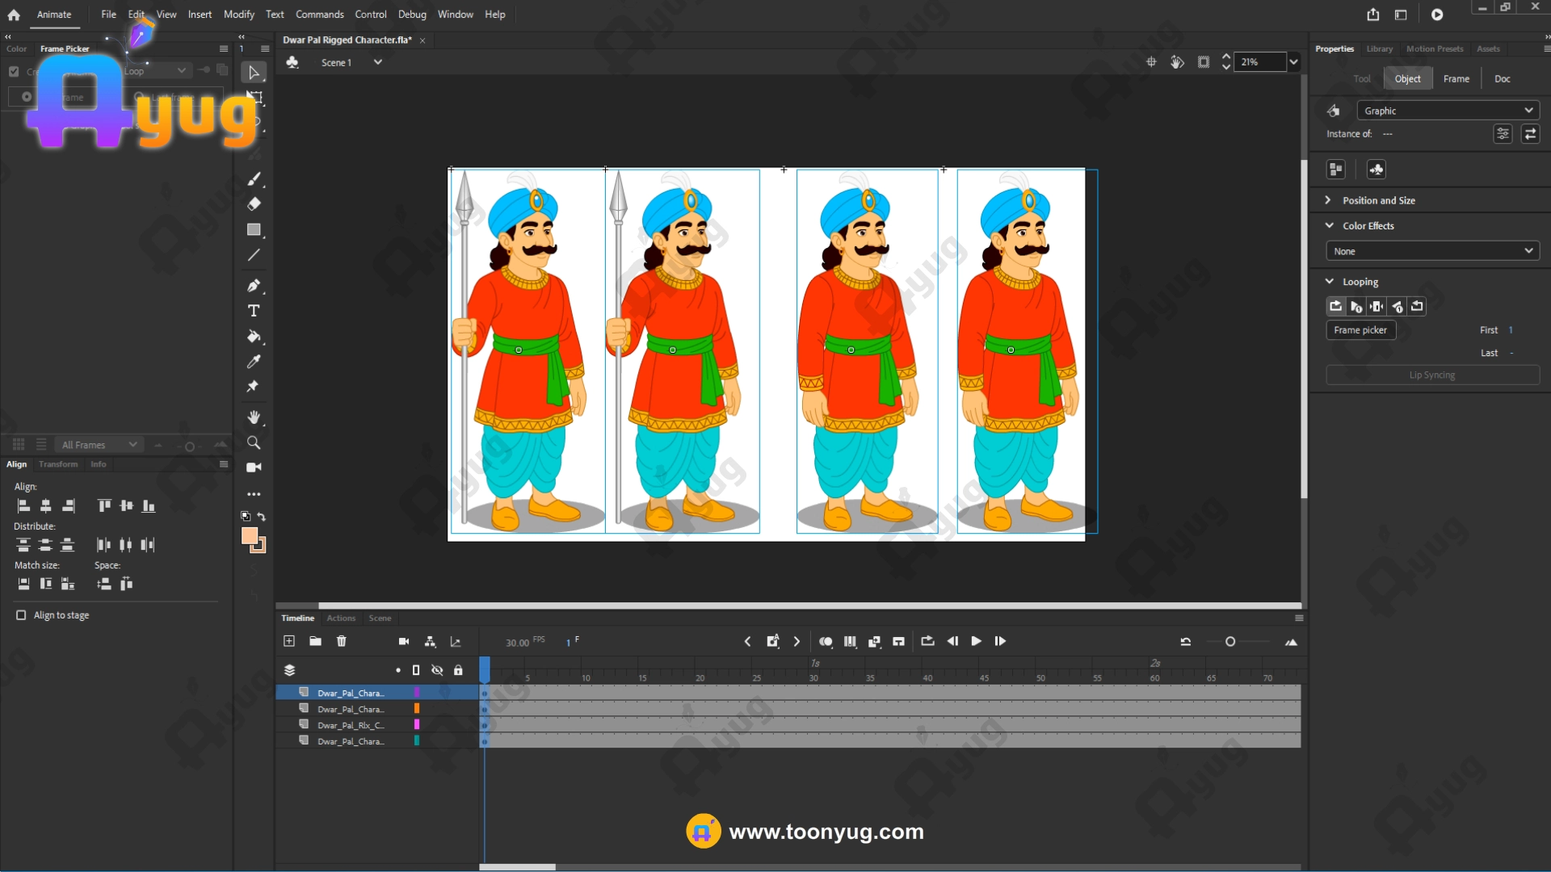Click the Insert Keyframe timeline icon
Screen dimensions: 1551x872
click(x=773, y=641)
